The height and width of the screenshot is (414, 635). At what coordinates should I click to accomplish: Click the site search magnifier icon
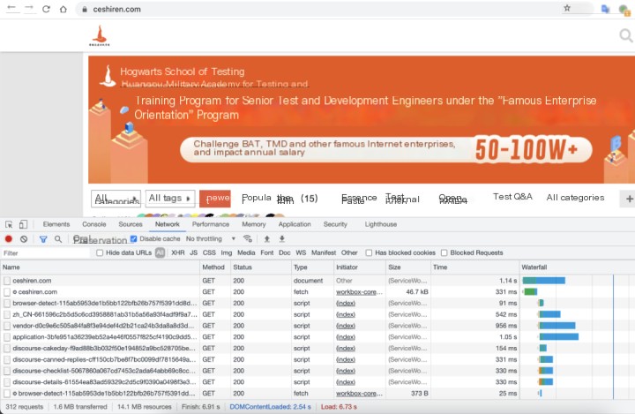[625, 35]
